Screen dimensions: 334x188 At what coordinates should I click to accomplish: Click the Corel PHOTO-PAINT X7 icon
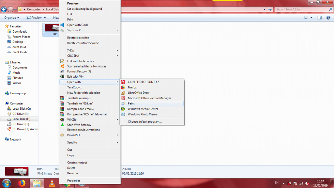pos(123,82)
